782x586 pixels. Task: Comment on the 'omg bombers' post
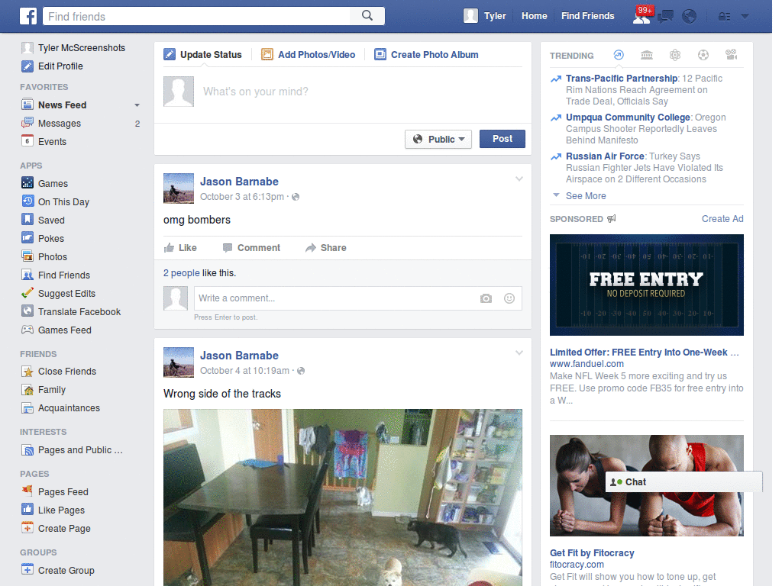pyautogui.click(x=251, y=248)
